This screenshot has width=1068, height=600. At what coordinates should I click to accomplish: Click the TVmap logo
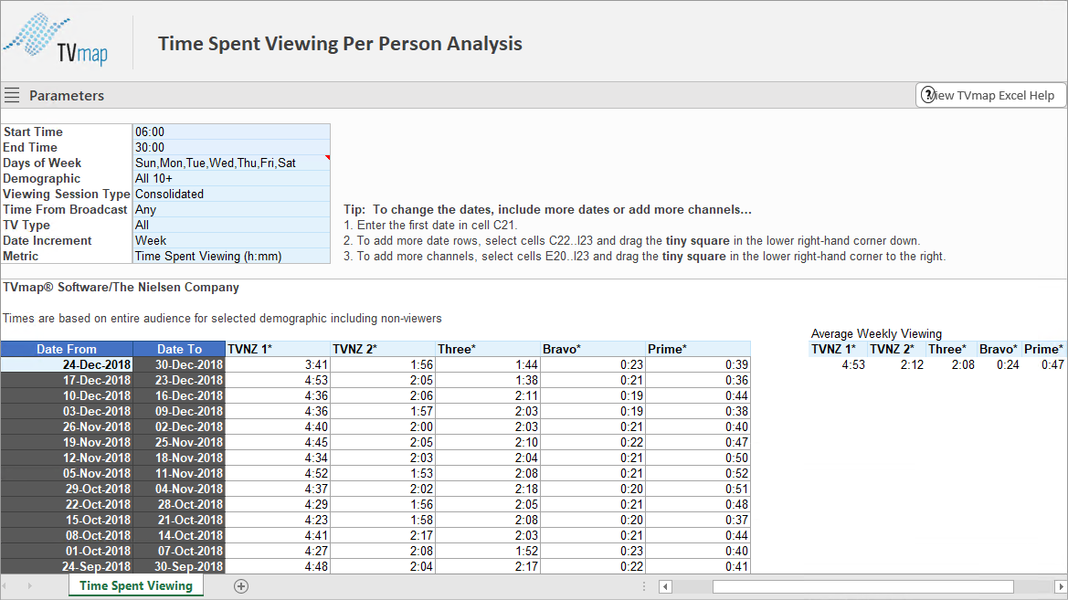(x=56, y=39)
